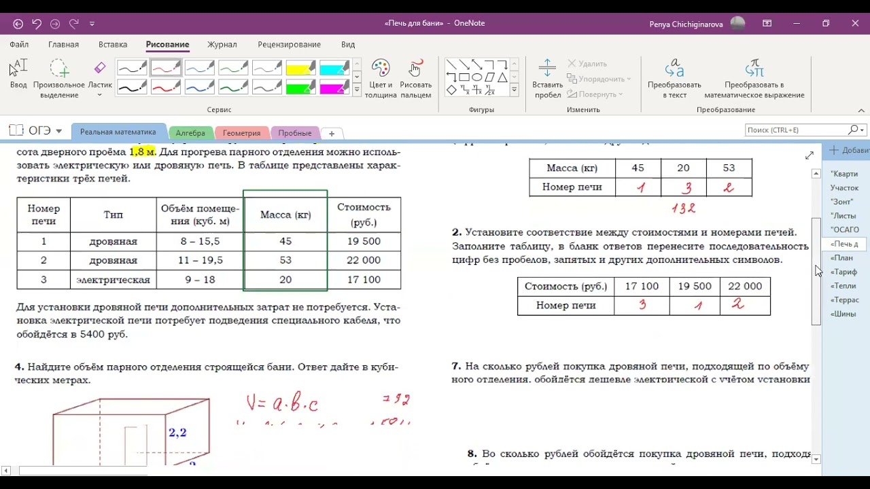This screenshot has height=489, width=870.
Task: Open the Рецензирование ribbon tab
Action: (x=289, y=45)
